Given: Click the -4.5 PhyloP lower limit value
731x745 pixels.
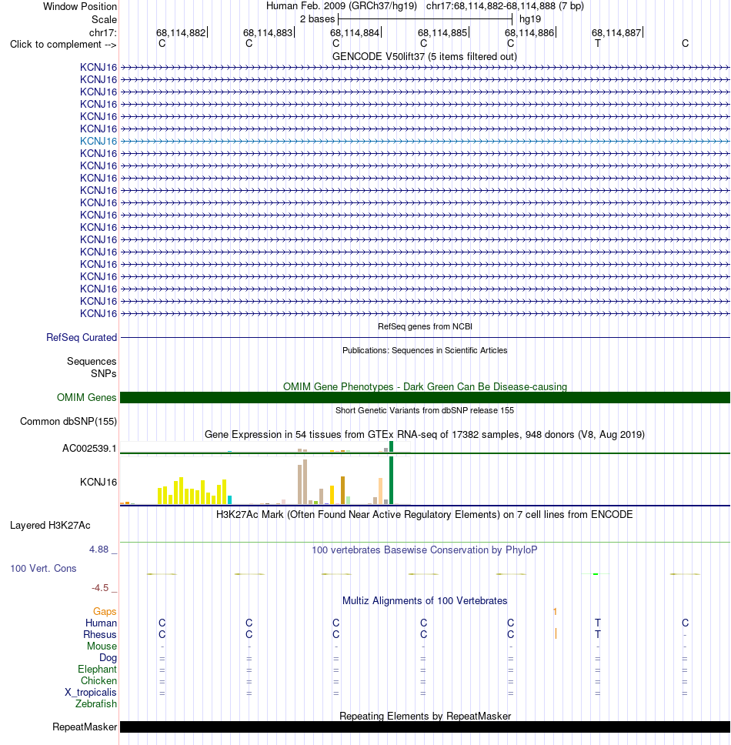Looking at the screenshot, I should [x=100, y=588].
